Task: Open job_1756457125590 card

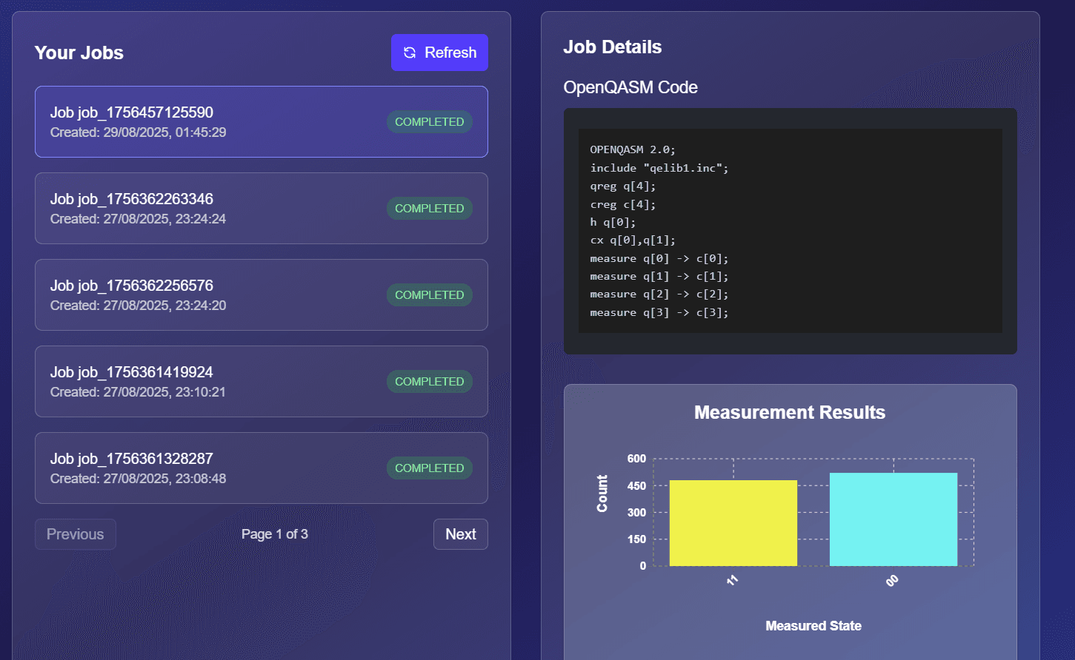Action: pyautogui.click(x=262, y=122)
